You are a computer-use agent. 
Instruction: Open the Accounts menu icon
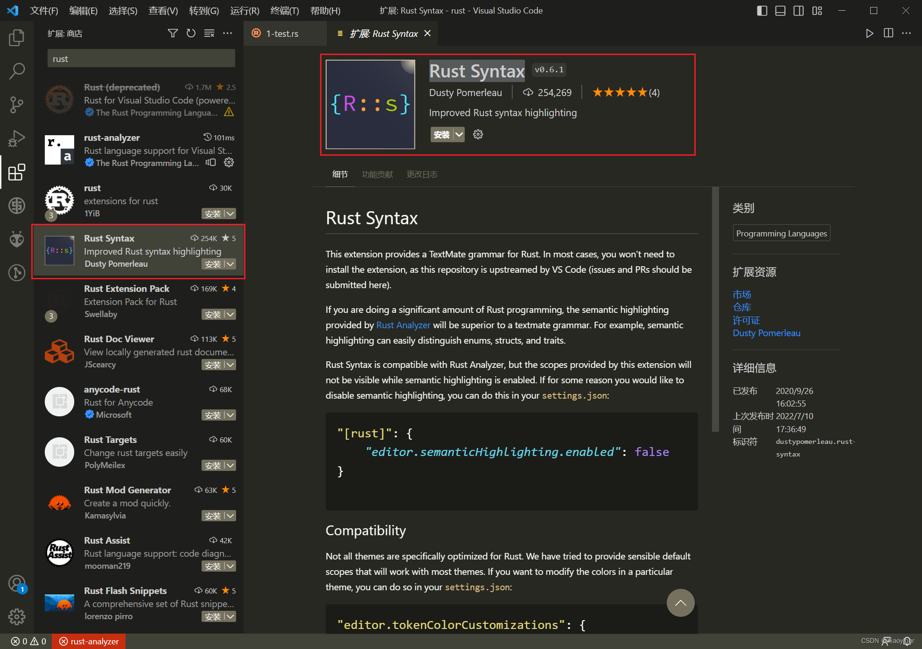[x=17, y=583]
